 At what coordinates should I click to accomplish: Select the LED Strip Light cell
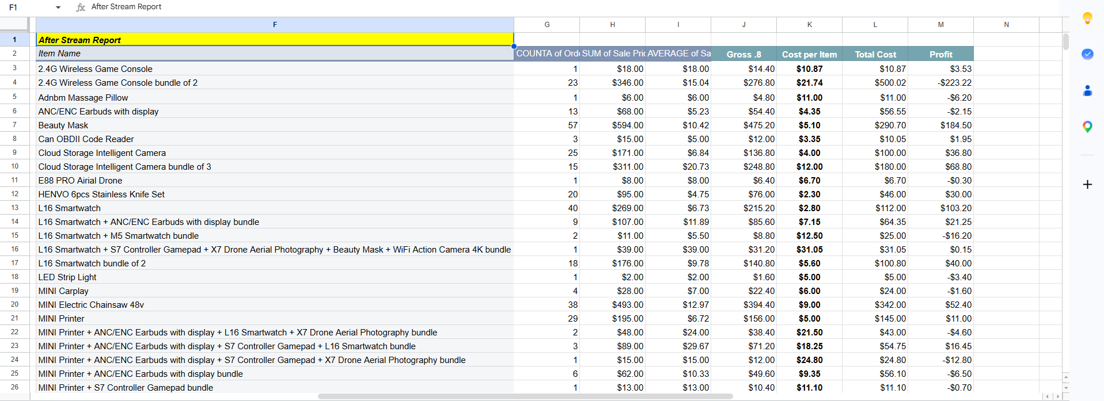tap(275, 277)
